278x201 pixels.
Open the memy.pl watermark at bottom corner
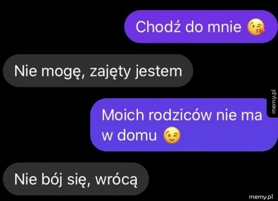click(261, 197)
